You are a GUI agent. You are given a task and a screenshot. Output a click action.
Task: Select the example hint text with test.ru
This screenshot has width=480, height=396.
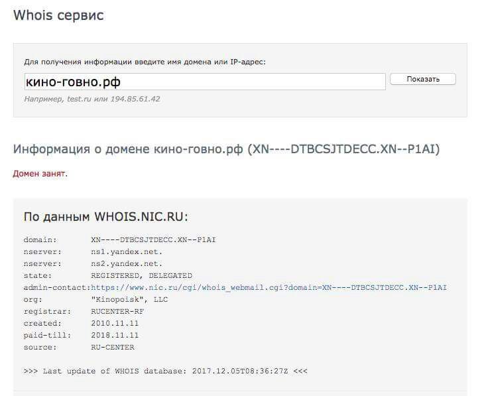pos(92,99)
